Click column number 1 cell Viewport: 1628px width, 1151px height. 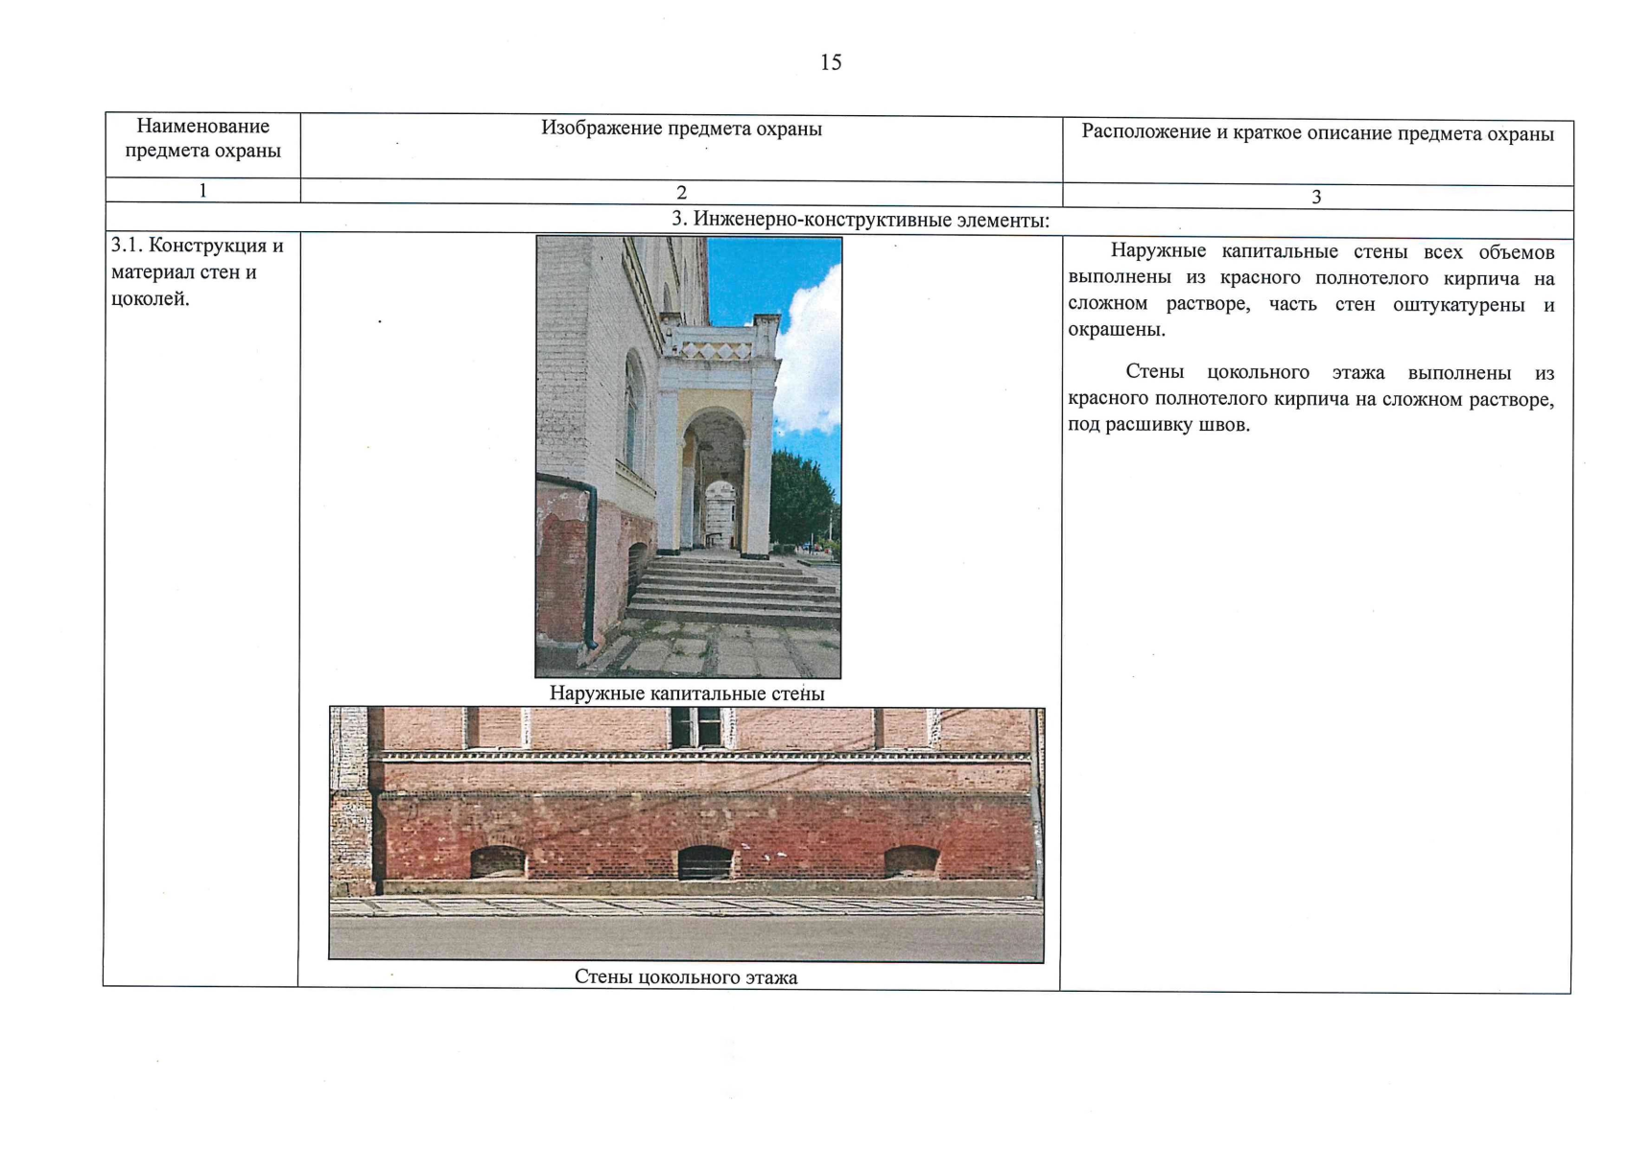pos(202,191)
